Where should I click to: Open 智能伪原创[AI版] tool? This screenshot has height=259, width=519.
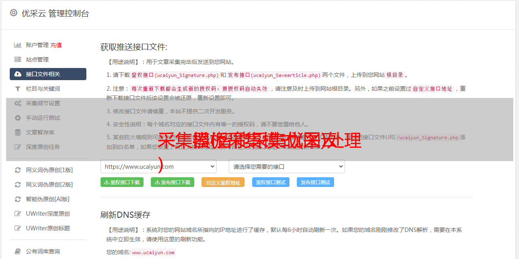point(48,199)
